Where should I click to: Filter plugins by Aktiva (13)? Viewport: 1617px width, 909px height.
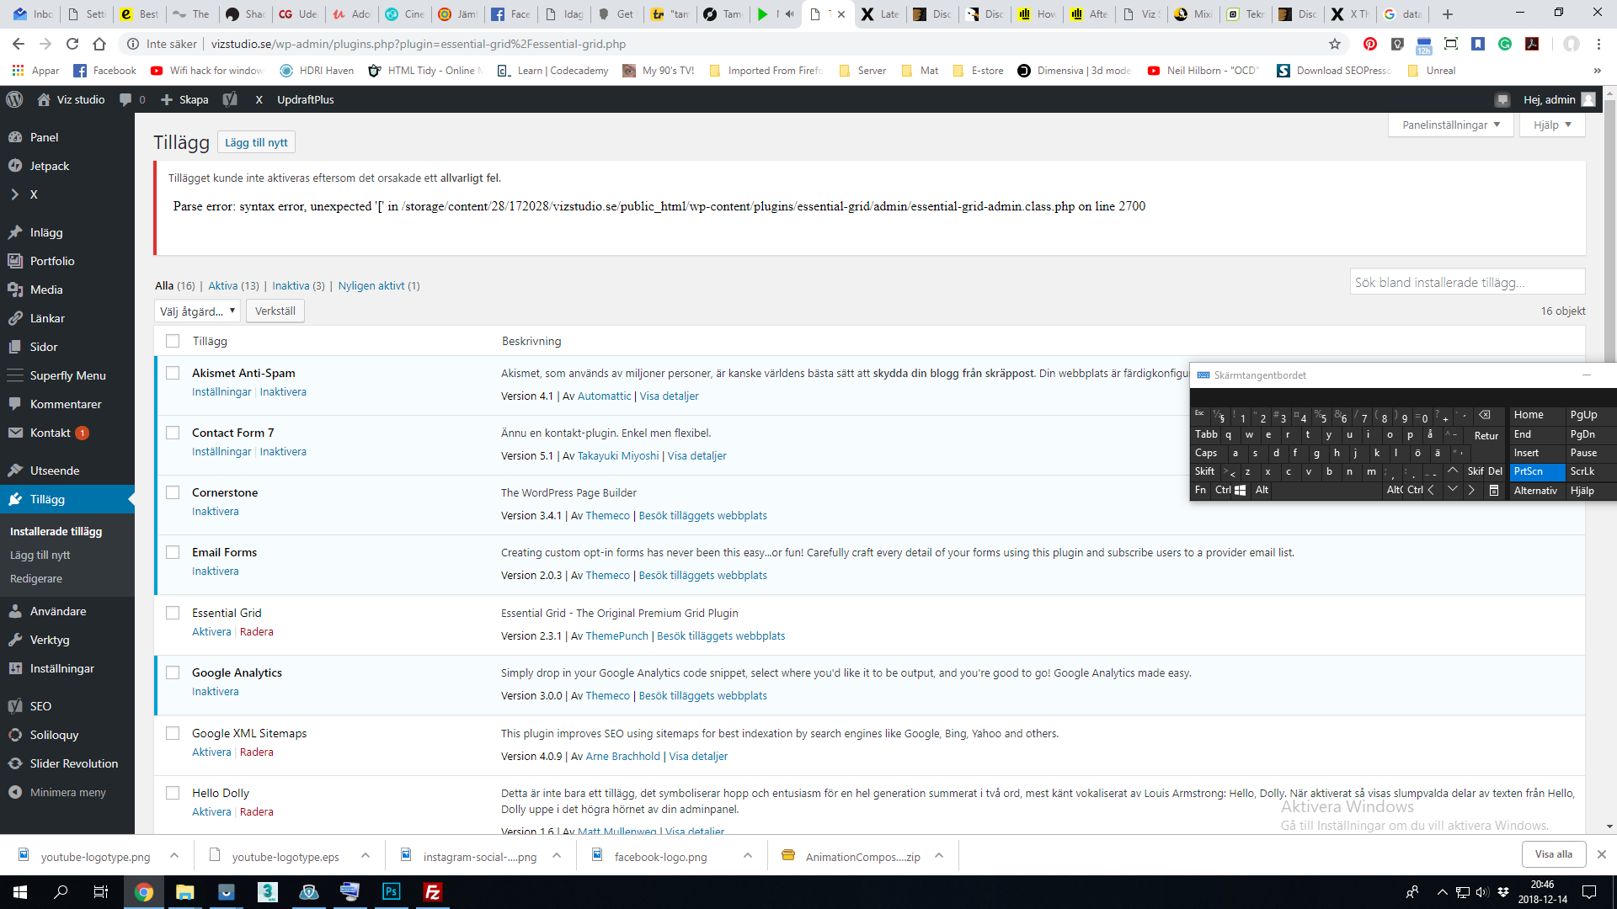(233, 286)
